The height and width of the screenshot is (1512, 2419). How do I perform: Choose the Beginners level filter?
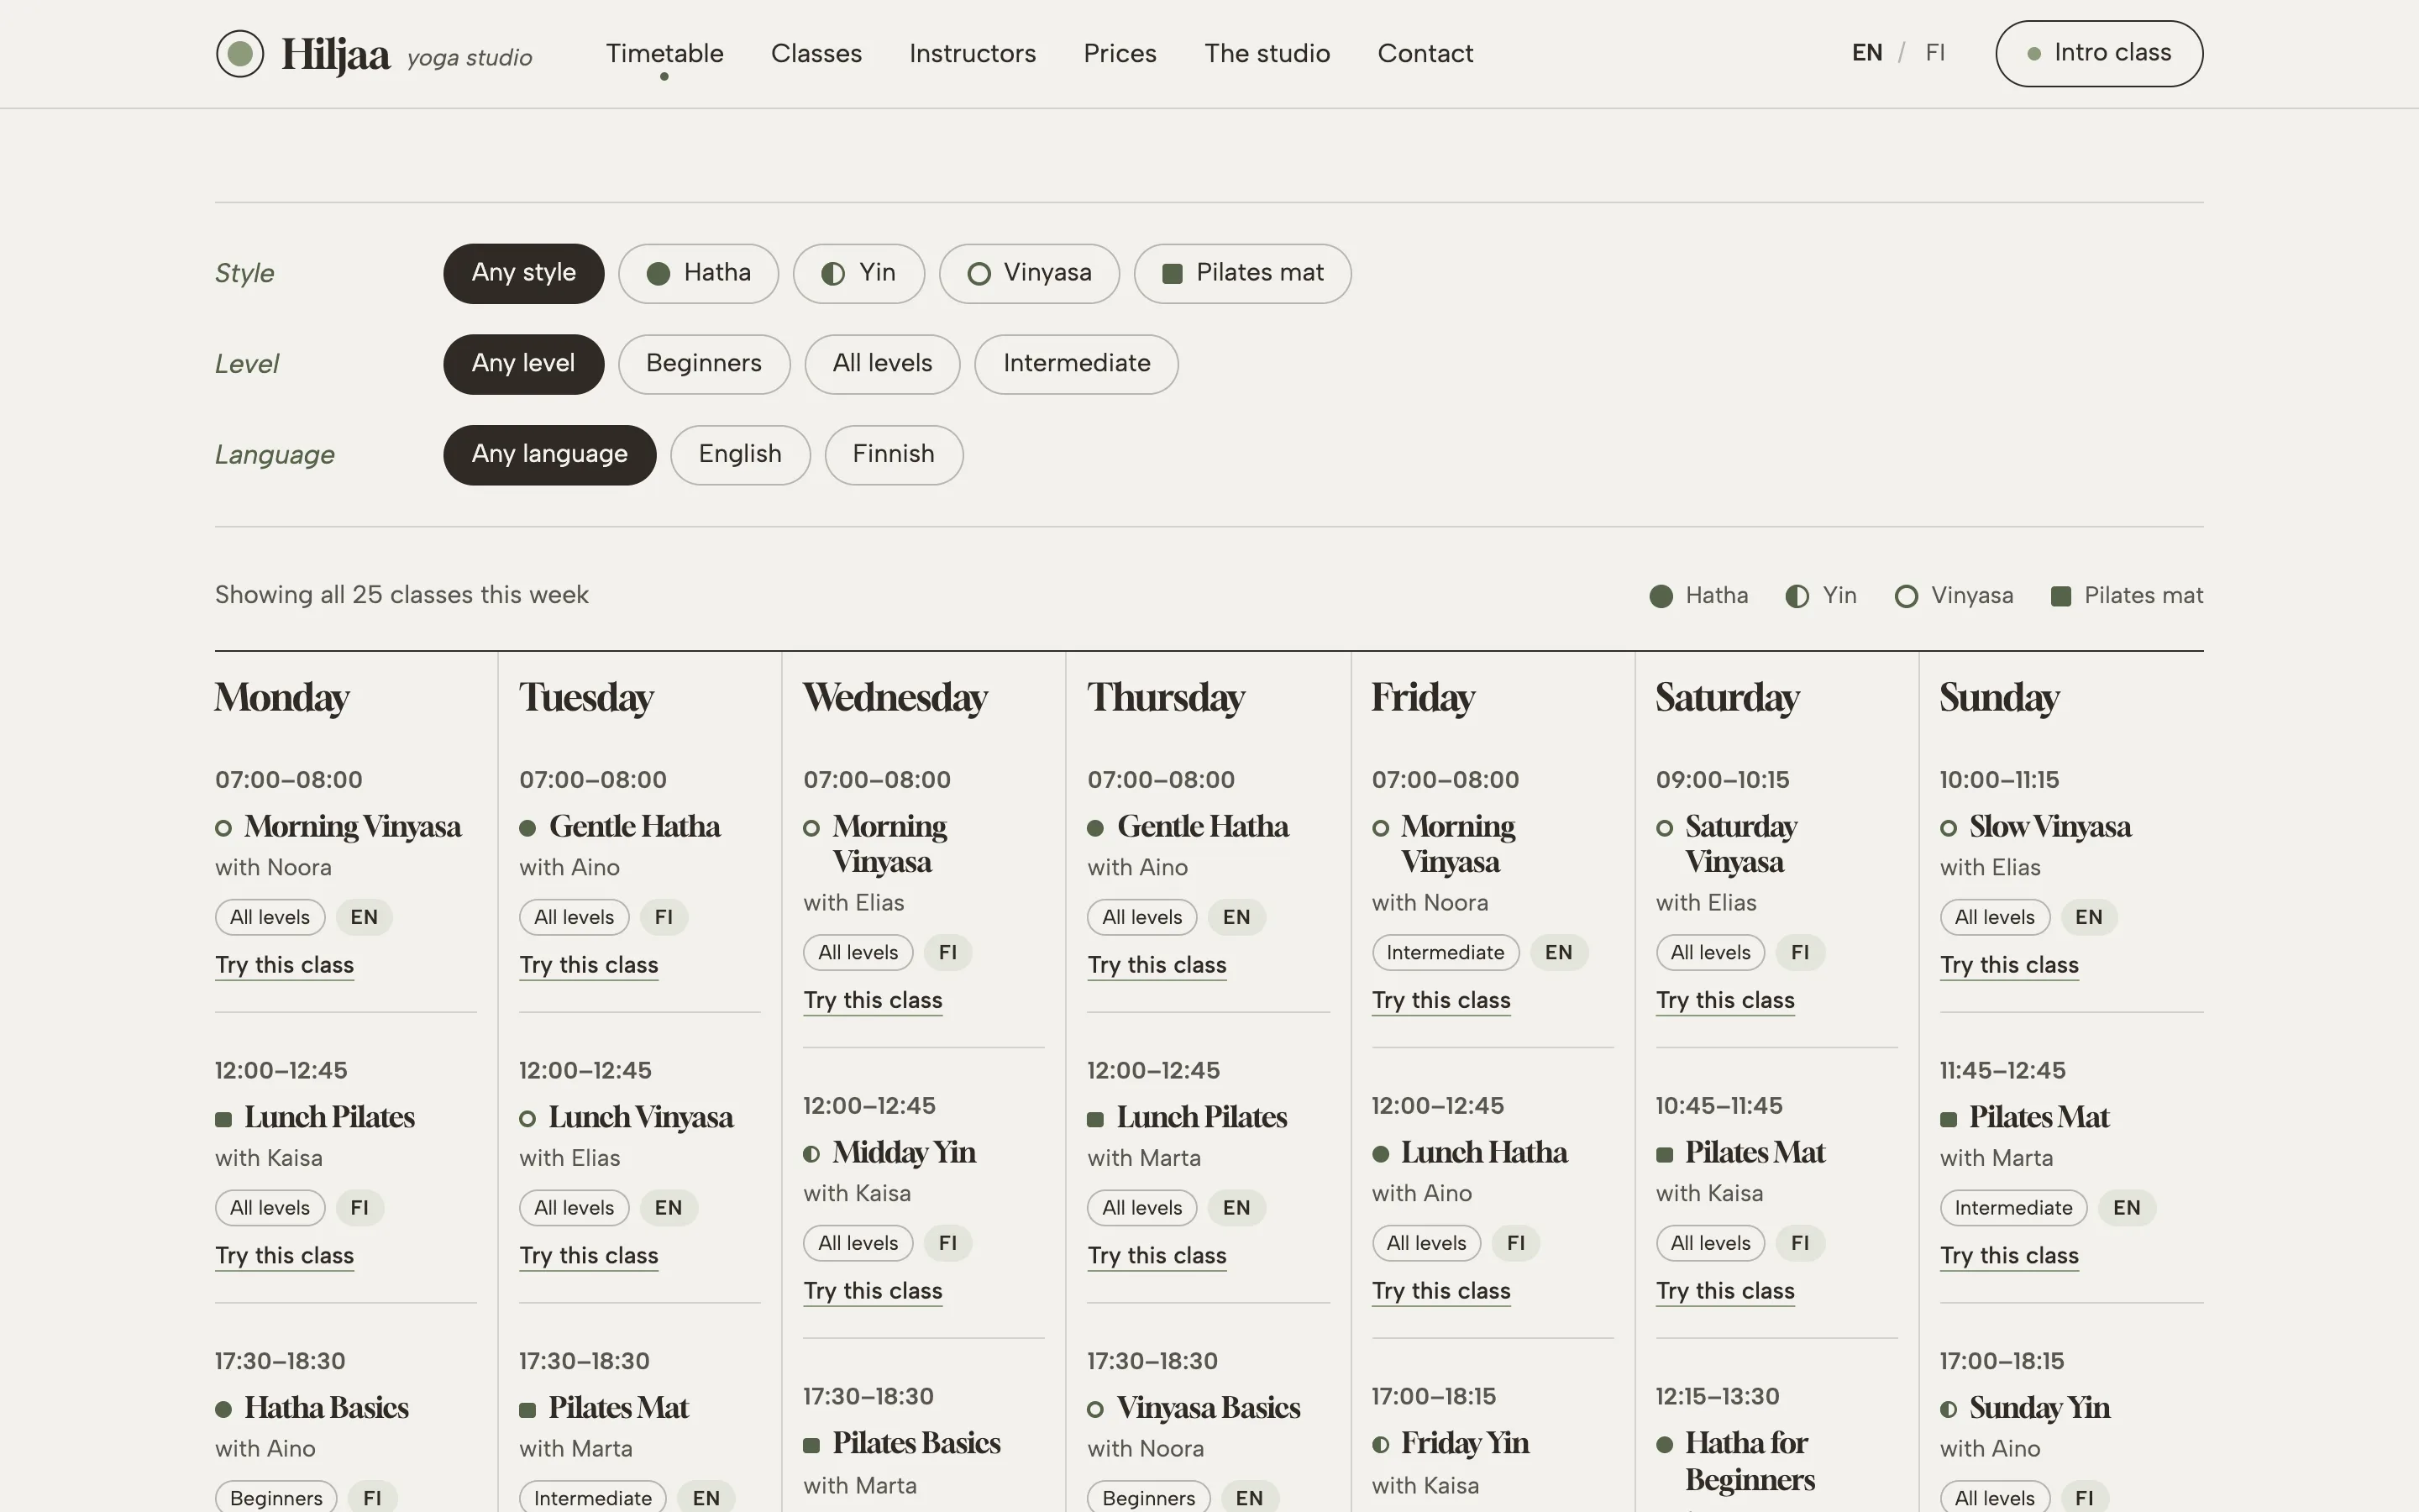(704, 364)
